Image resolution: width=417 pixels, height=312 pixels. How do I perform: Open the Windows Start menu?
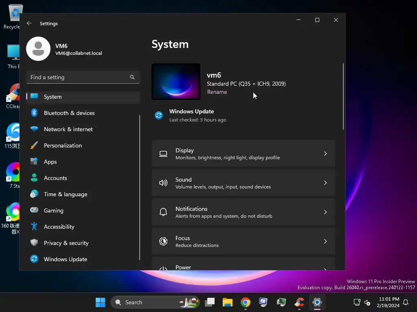pyautogui.click(x=100, y=302)
